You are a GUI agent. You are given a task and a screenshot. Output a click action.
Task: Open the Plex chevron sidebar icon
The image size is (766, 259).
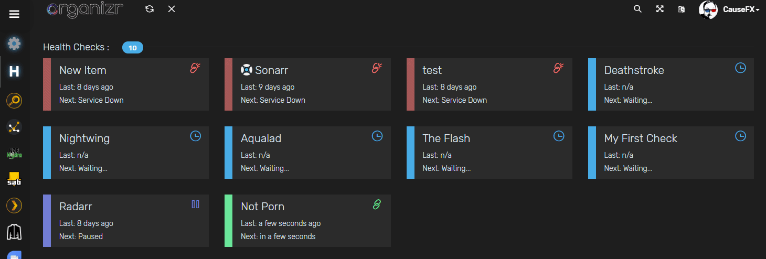(14, 206)
